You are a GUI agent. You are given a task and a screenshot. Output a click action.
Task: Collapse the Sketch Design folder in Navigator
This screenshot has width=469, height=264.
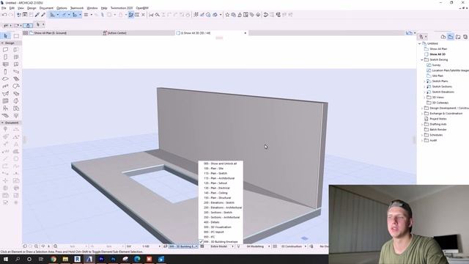click(422, 60)
